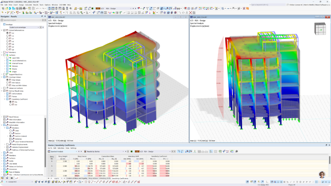This screenshot has height=186, width=331.
Task: Toggle the Global Deformations checkbox
Action: pyautogui.click(x=4, y=30)
